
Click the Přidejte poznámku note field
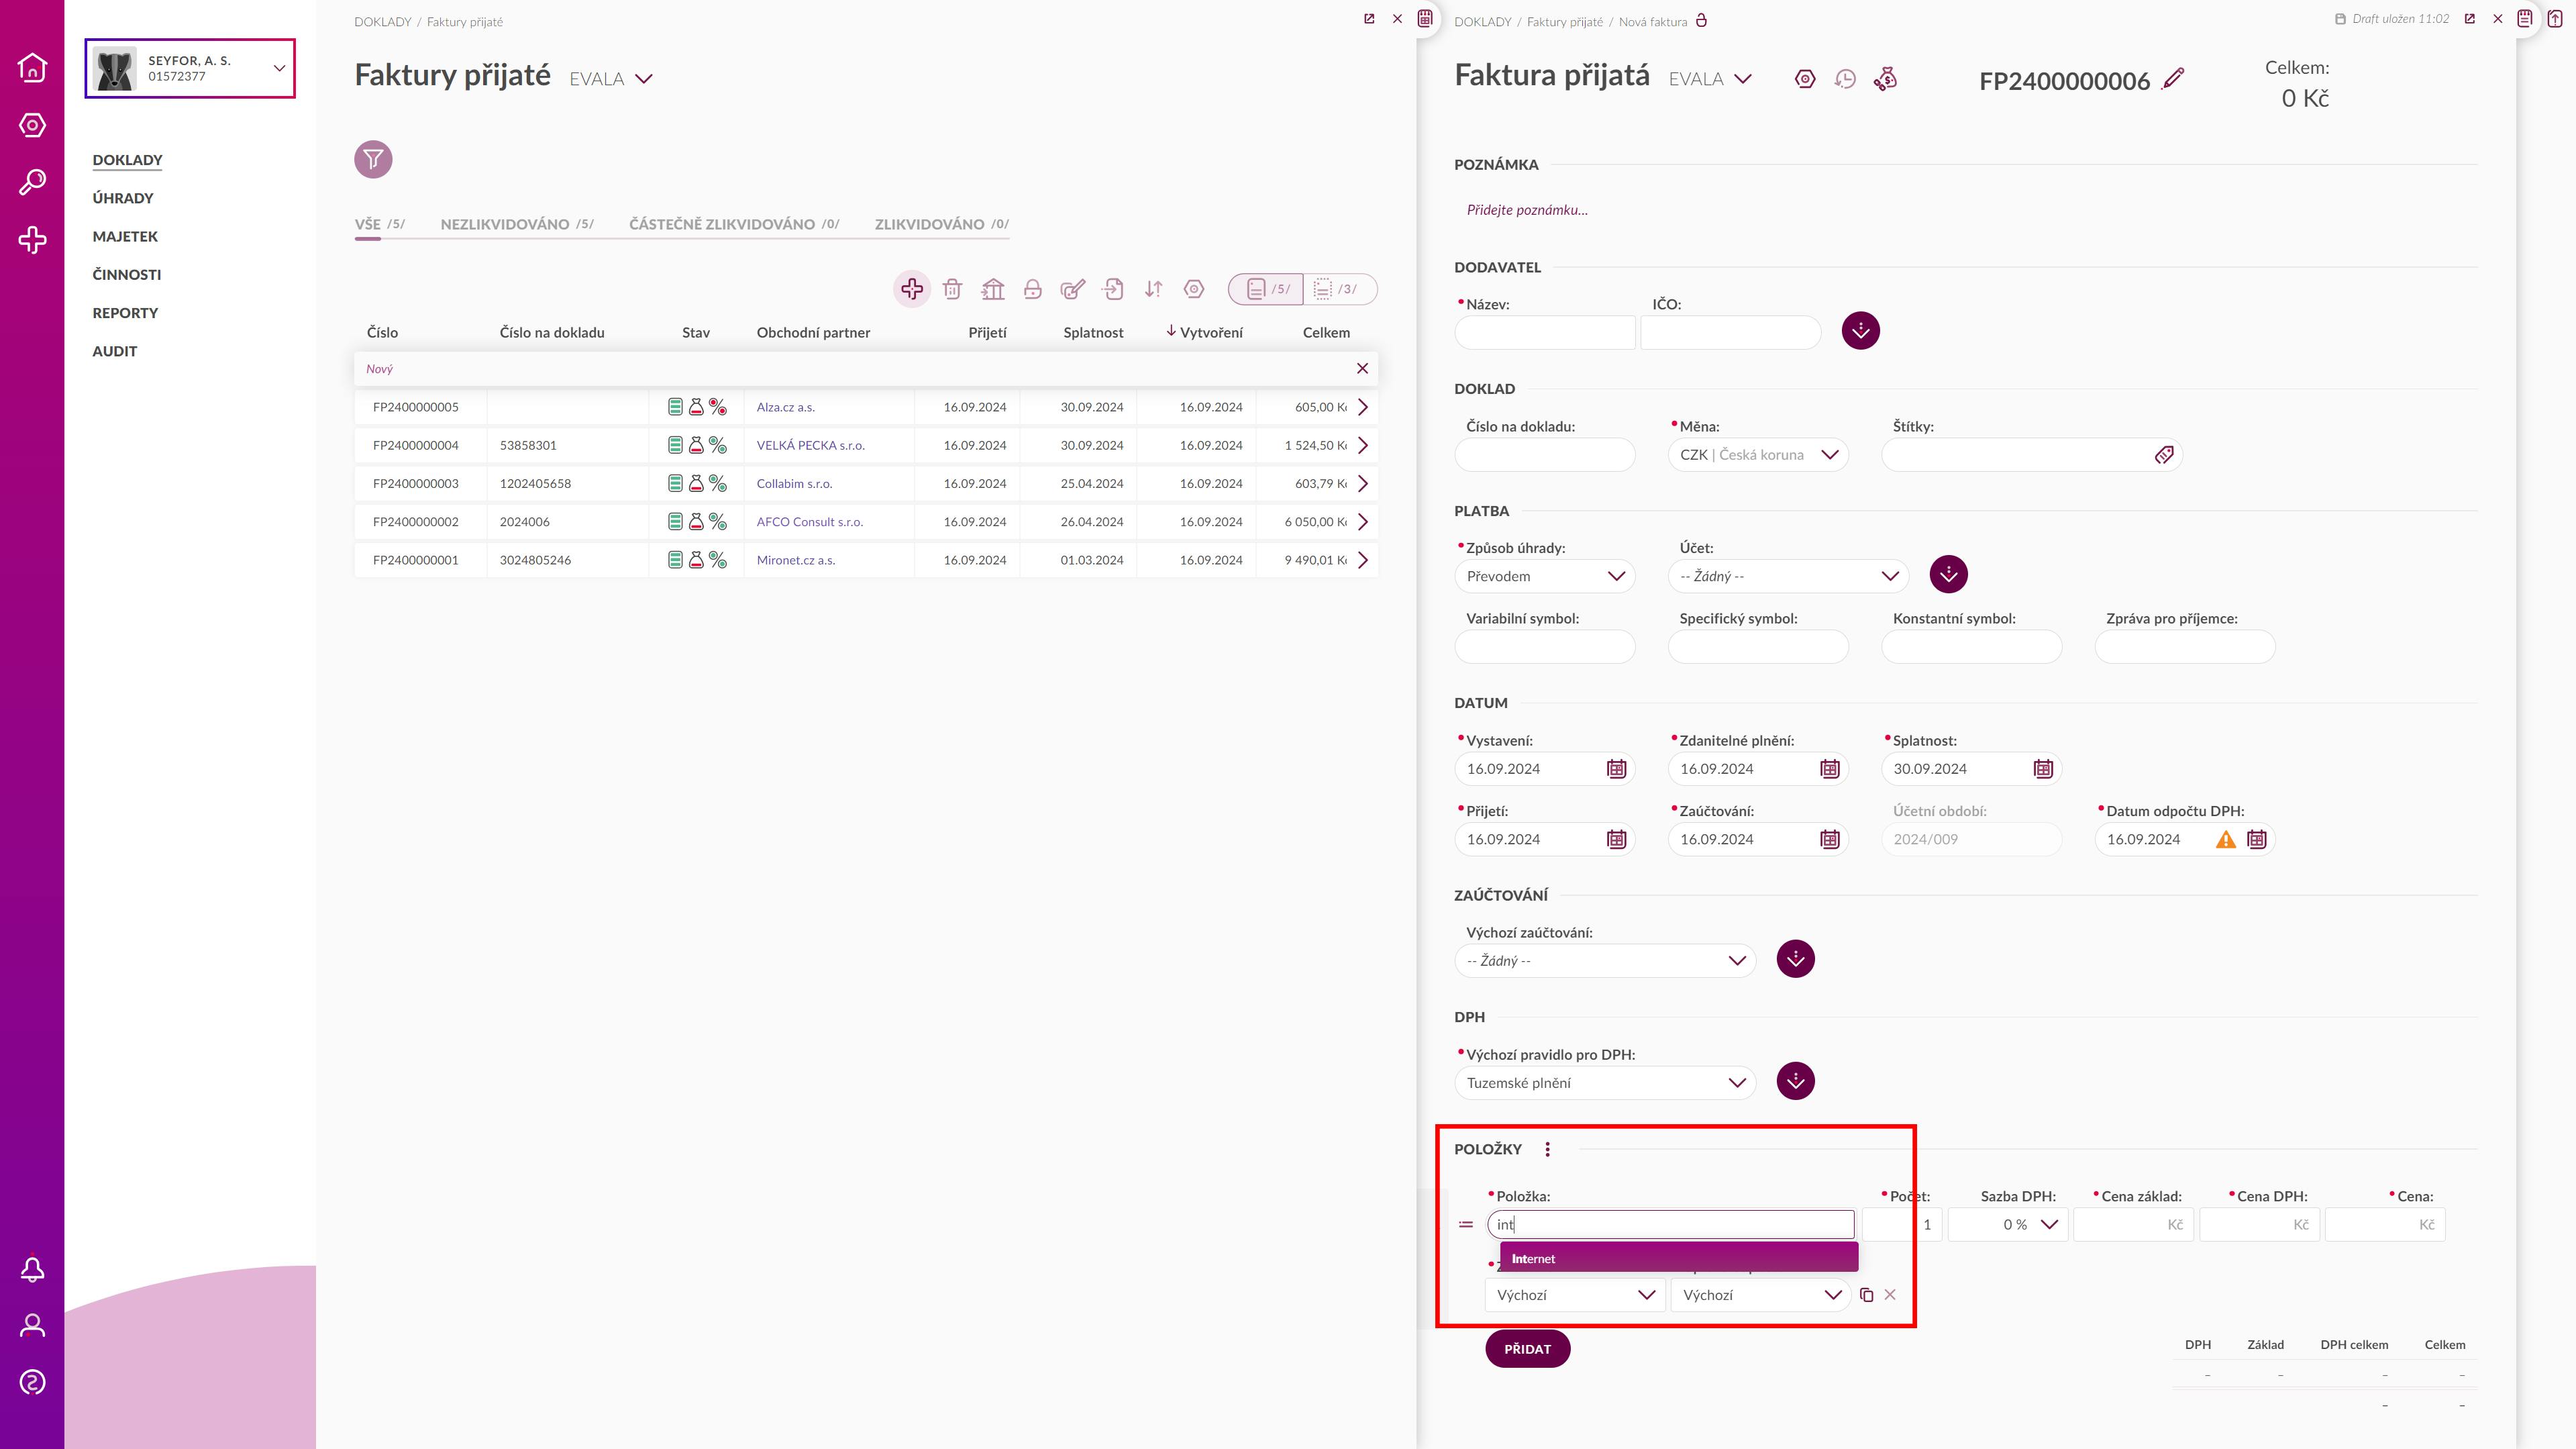pos(1527,210)
